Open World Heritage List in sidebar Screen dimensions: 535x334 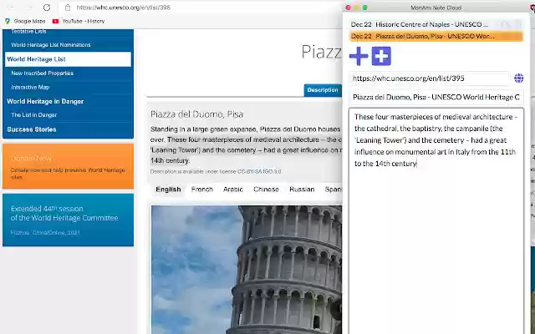click(x=68, y=59)
